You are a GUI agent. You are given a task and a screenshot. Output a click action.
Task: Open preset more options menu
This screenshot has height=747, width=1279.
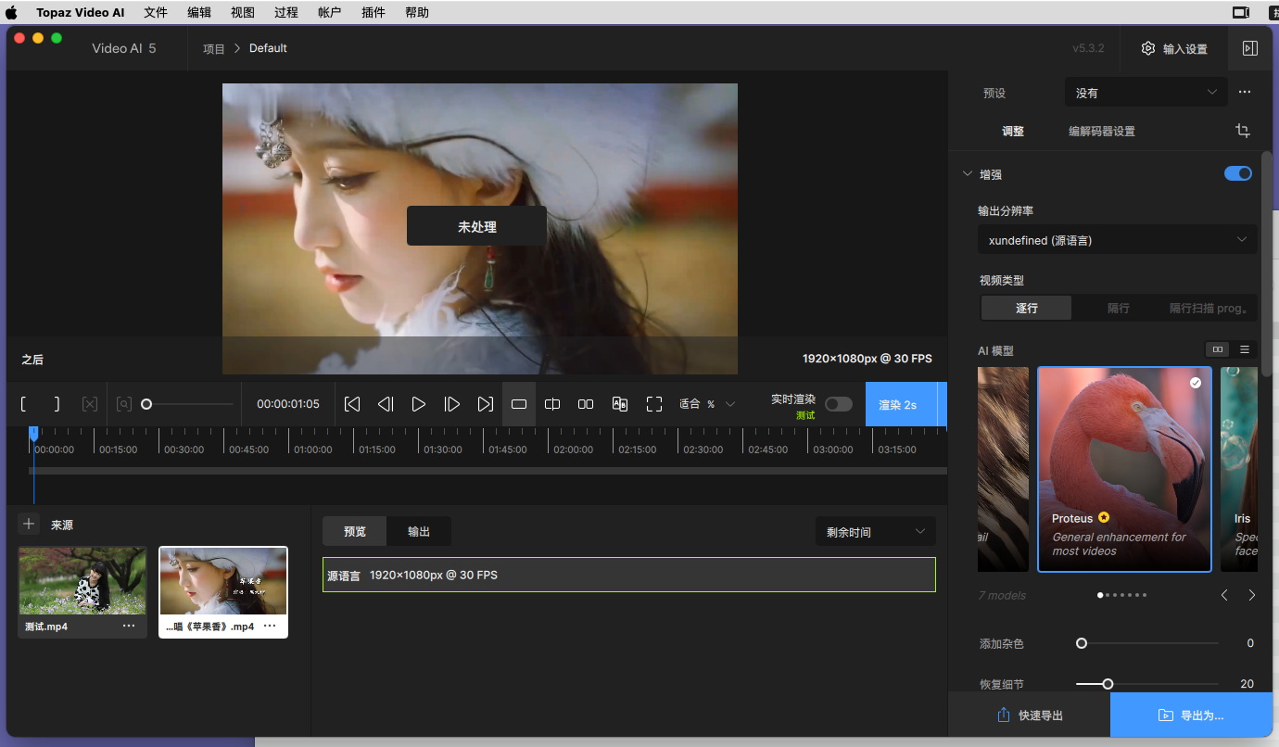coord(1245,92)
